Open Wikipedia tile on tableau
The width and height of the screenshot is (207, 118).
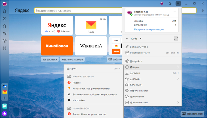click(x=91, y=46)
